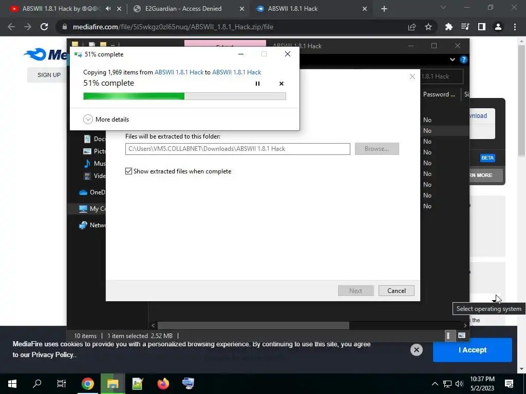Open Windows Start menu

[12, 384]
